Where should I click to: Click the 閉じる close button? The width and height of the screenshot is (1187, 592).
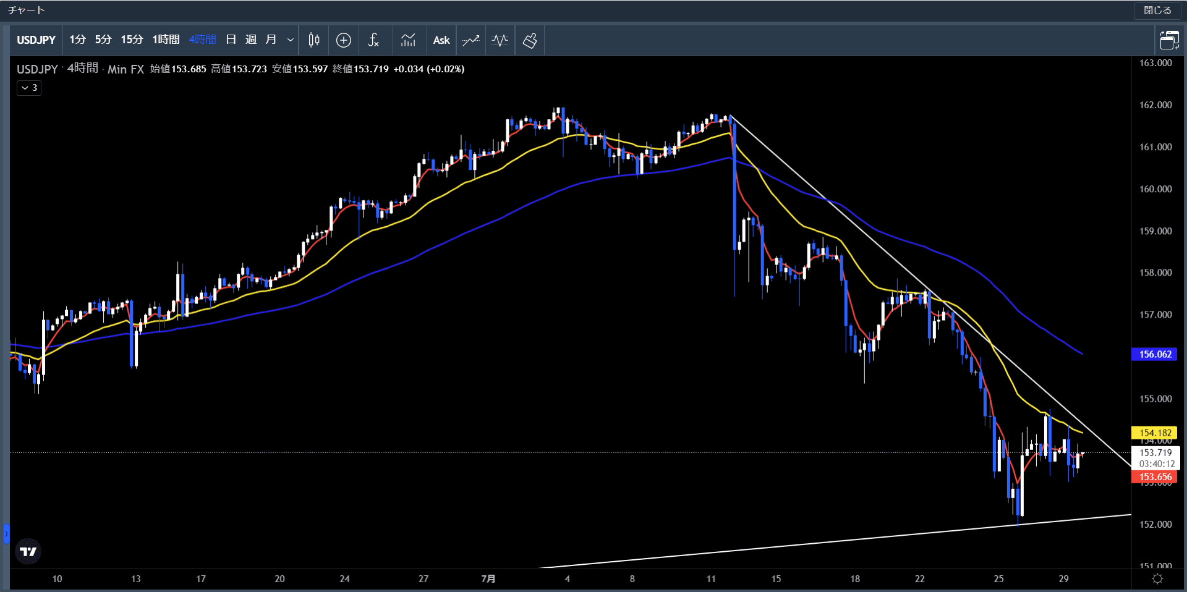(x=1157, y=11)
